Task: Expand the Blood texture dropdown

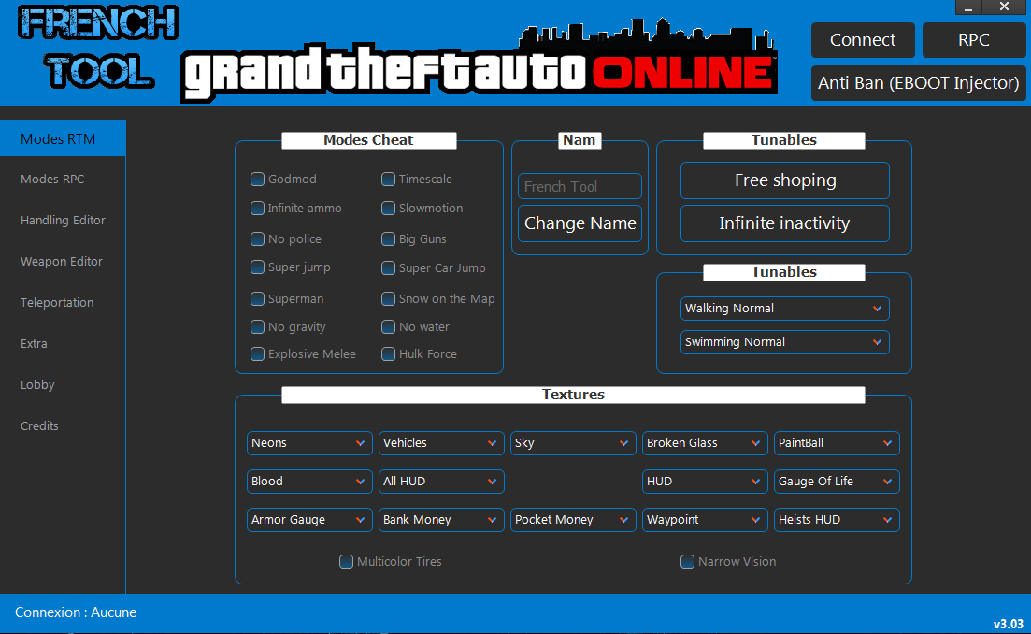Action: click(309, 482)
